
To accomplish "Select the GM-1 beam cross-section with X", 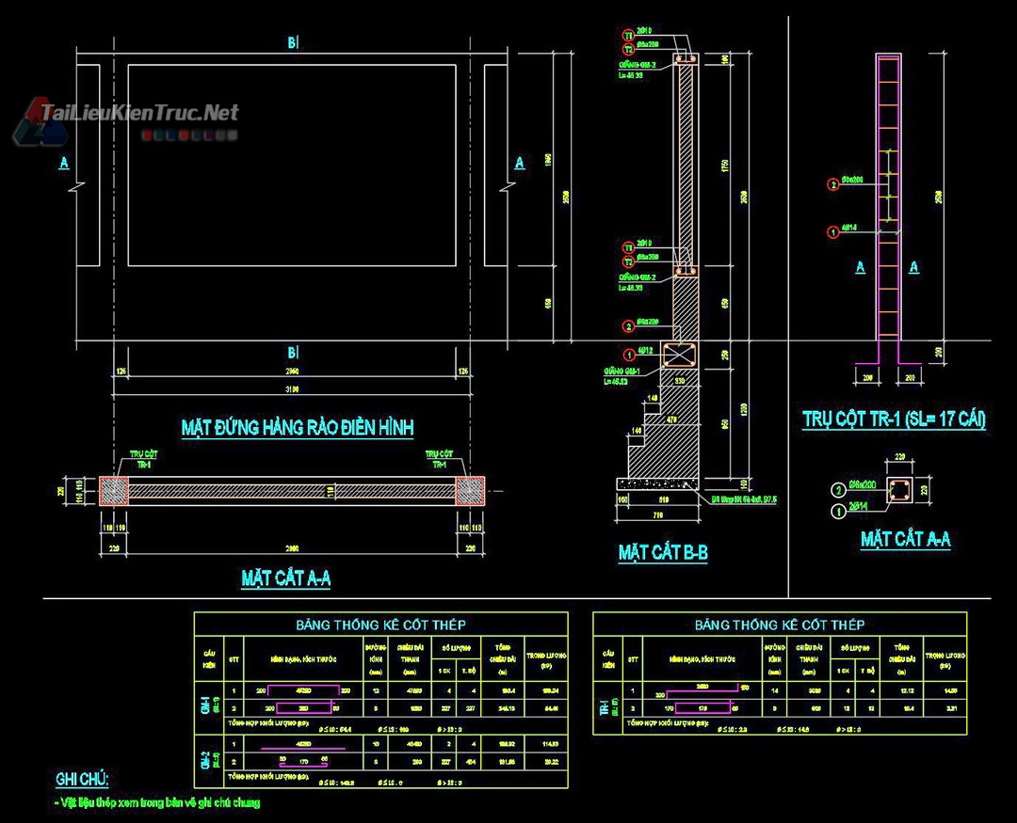I will [679, 356].
